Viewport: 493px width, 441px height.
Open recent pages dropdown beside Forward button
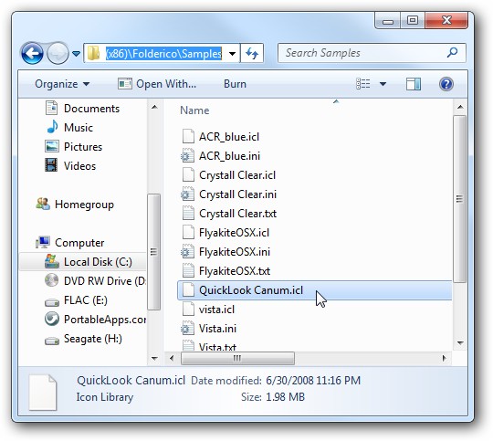click(x=76, y=54)
